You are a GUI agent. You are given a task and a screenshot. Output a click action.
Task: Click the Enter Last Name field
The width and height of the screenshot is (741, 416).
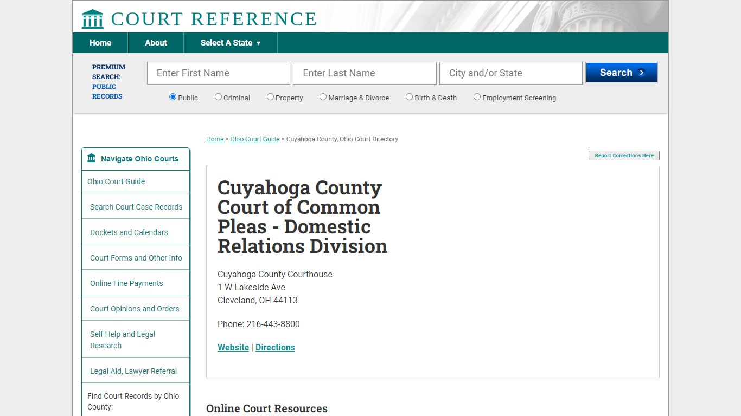[x=365, y=73]
